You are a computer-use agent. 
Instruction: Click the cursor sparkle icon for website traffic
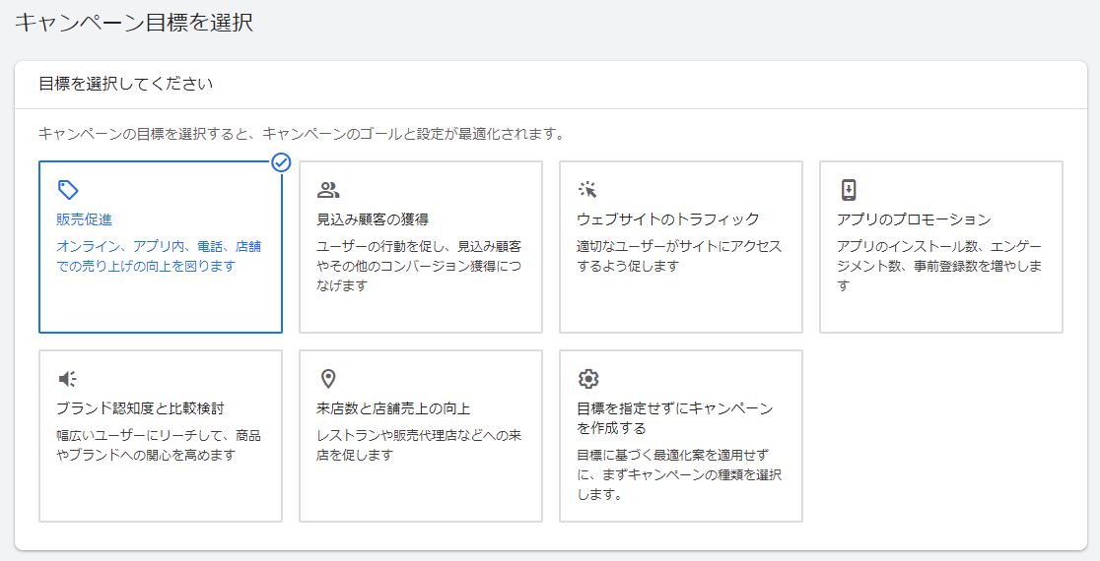pos(587,189)
